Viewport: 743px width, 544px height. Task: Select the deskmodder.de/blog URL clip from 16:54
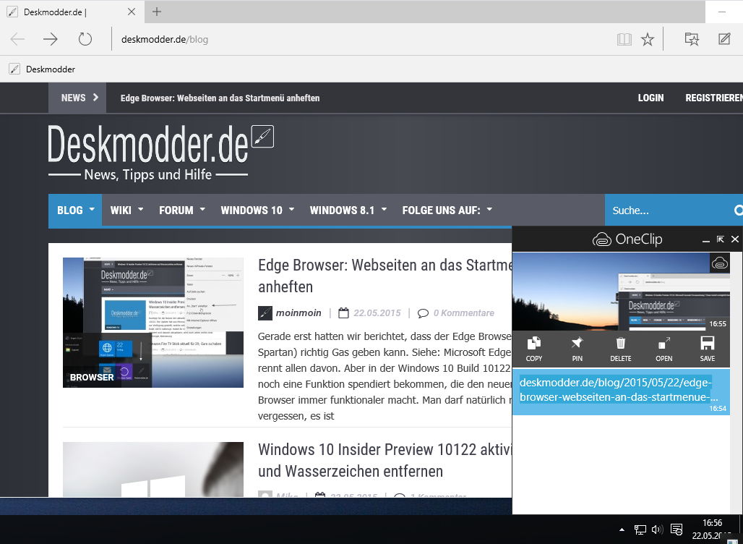pos(621,392)
